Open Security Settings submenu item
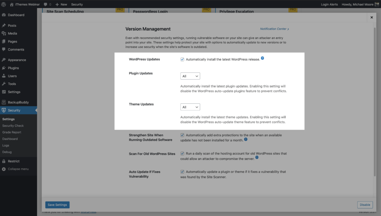Viewport: 381px width, 216px height. point(9,119)
